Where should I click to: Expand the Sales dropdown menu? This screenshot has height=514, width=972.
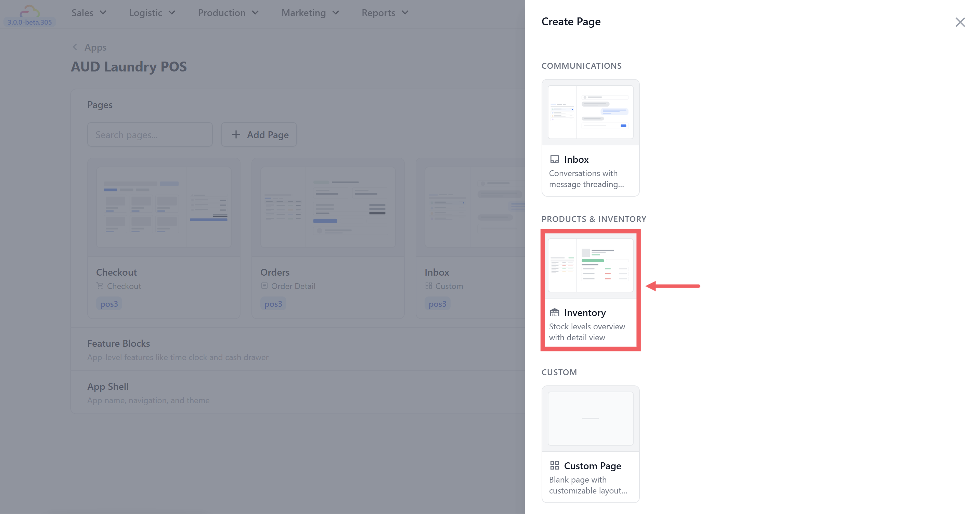[89, 13]
